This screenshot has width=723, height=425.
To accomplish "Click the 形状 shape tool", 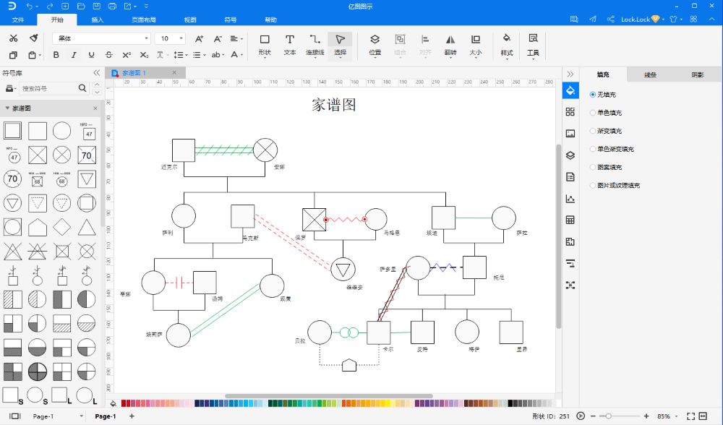I will pyautogui.click(x=265, y=44).
